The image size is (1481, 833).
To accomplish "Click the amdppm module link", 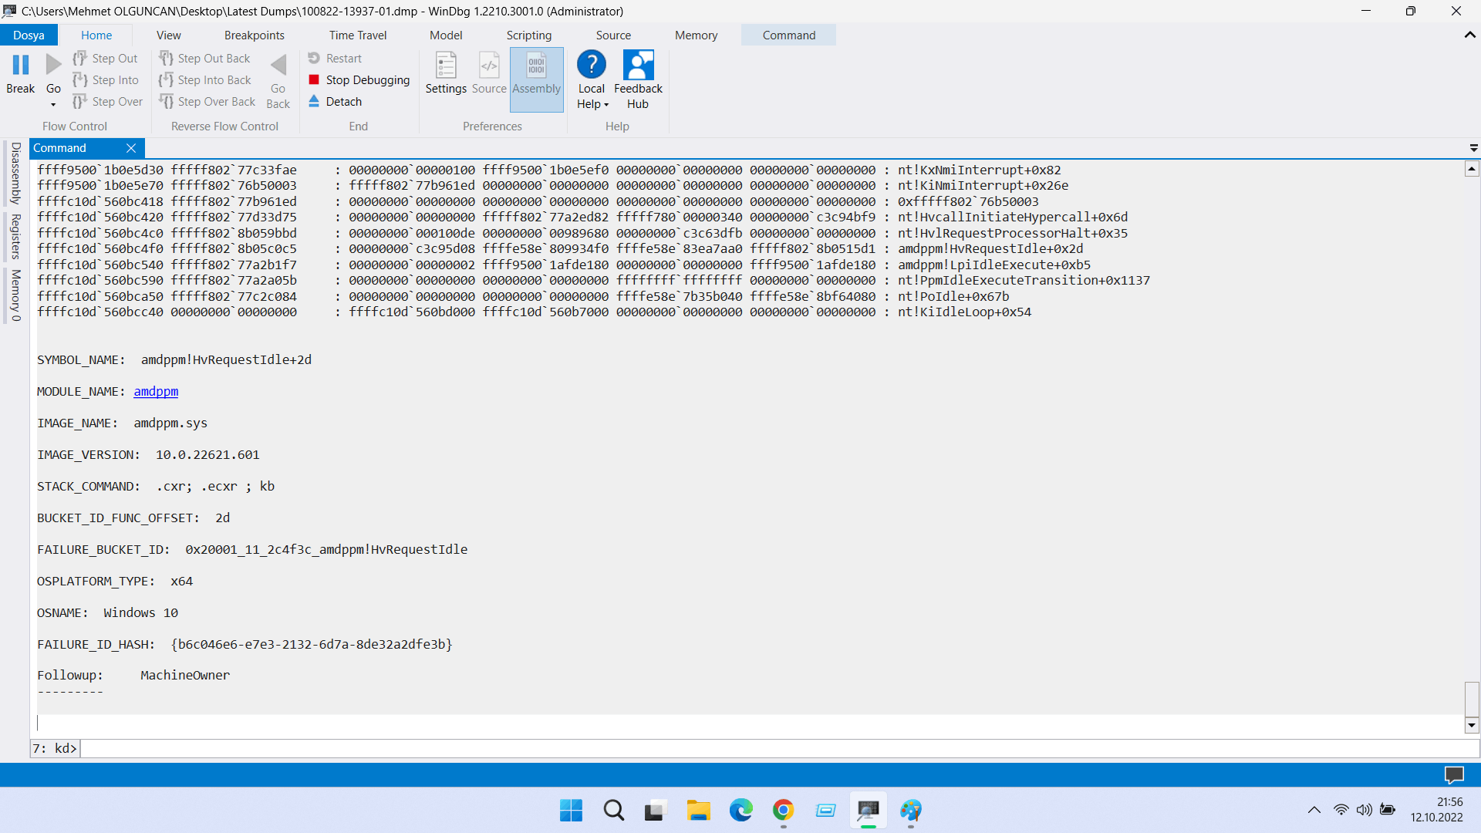I will [156, 392].
